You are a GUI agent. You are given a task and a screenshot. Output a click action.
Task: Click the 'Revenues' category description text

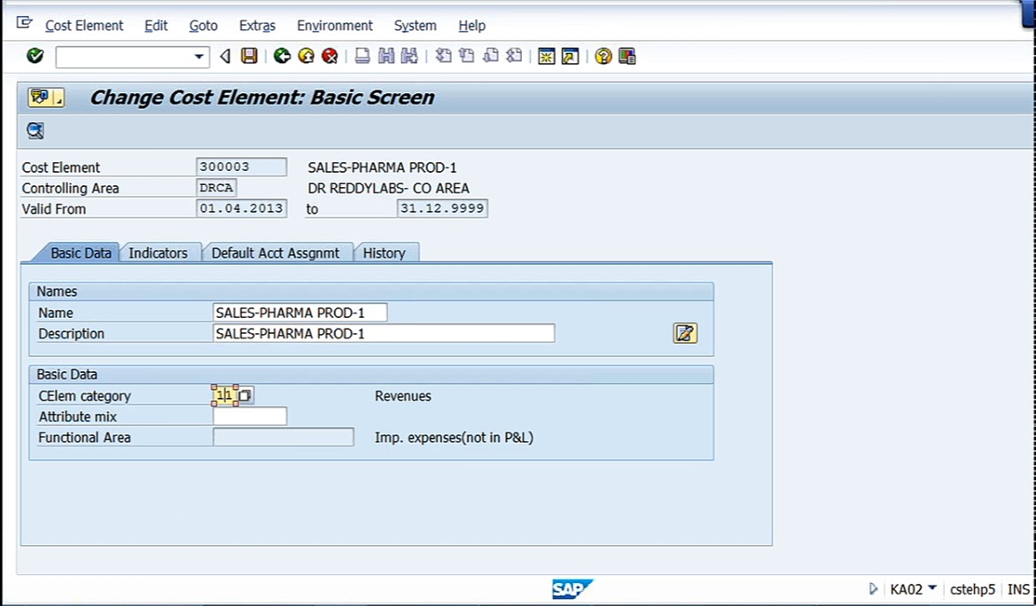point(403,396)
